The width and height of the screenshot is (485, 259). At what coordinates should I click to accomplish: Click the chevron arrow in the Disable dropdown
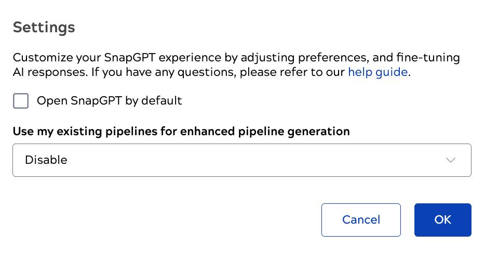point(450,160)
